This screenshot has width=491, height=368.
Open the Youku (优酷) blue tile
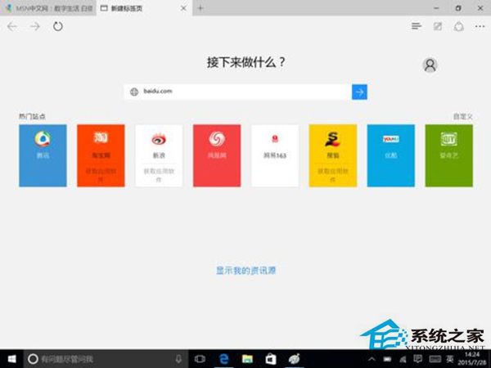pos(391,155)
